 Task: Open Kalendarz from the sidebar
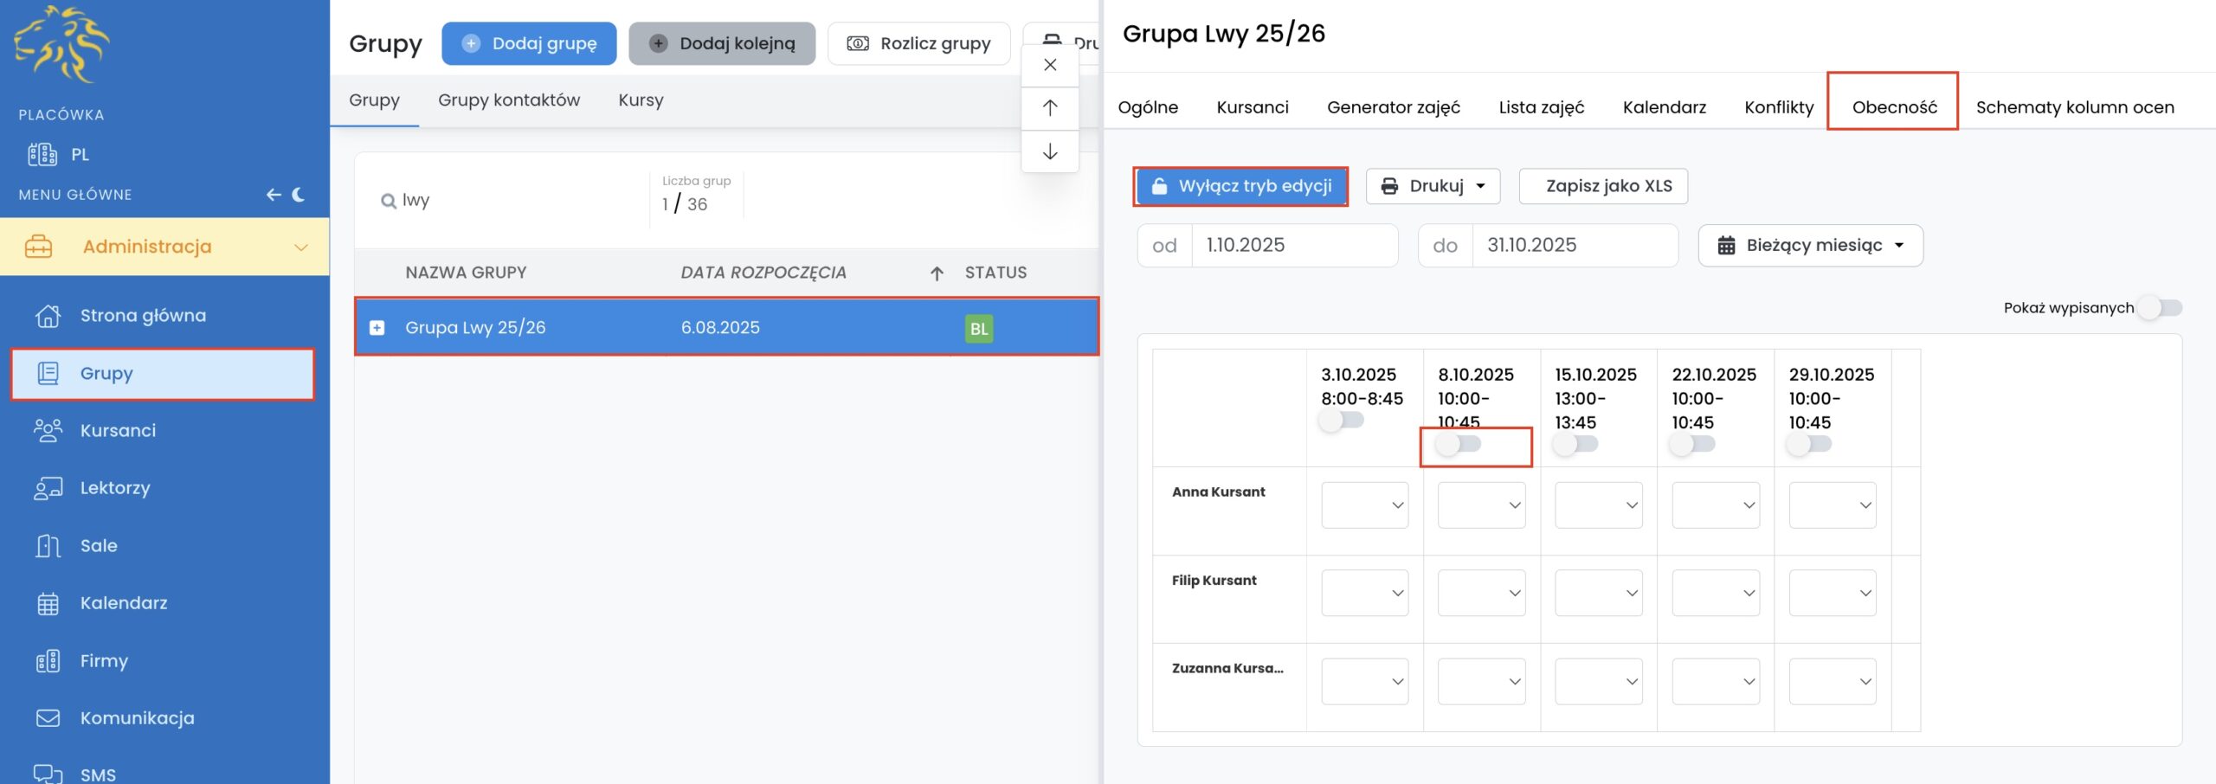[x=123, y=603]
